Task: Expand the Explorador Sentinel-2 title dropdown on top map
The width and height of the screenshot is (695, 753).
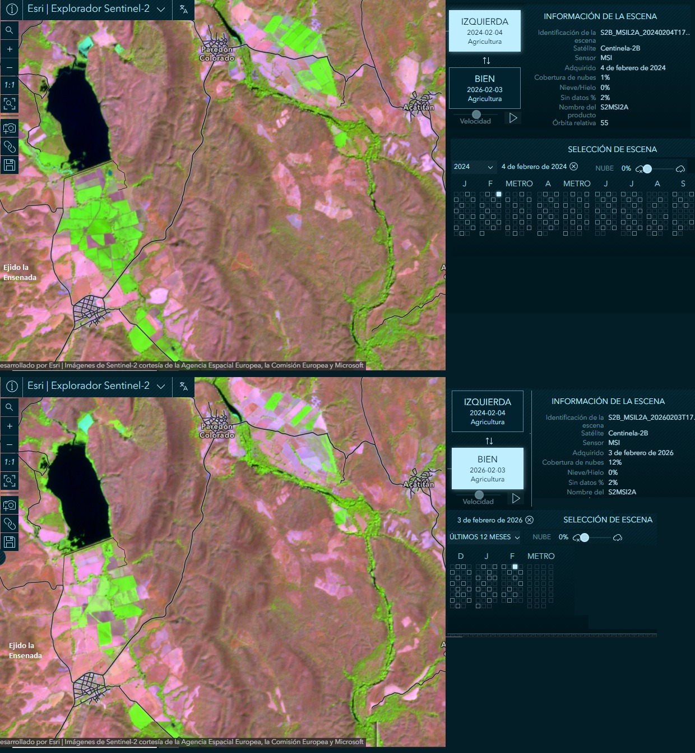Action: pyautogui.click(x=161, y=10)
